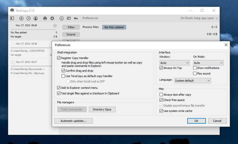Cancel the Preferences dialog
The width and height of the screenshot is (238, 144).
click(x=217, y=121)
